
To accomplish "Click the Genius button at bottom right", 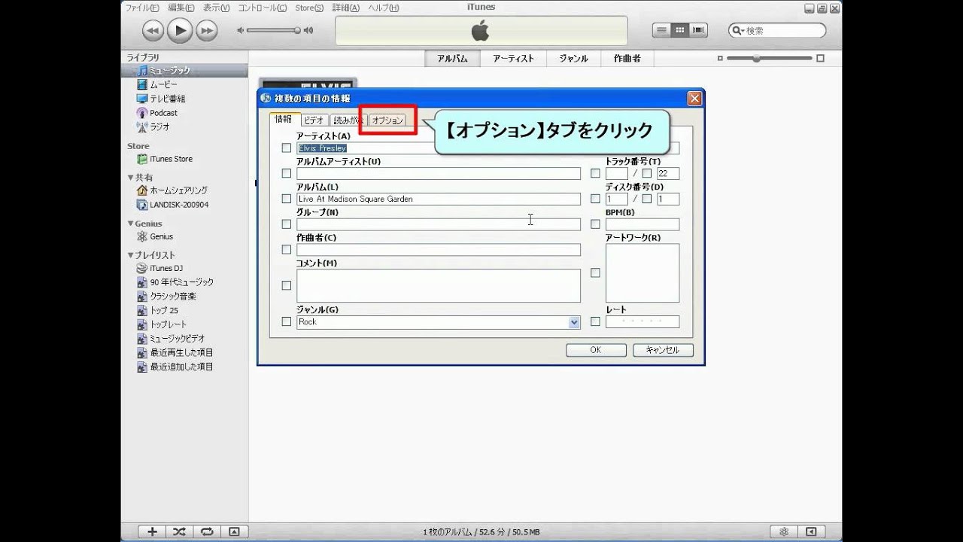I will (784, 531).
